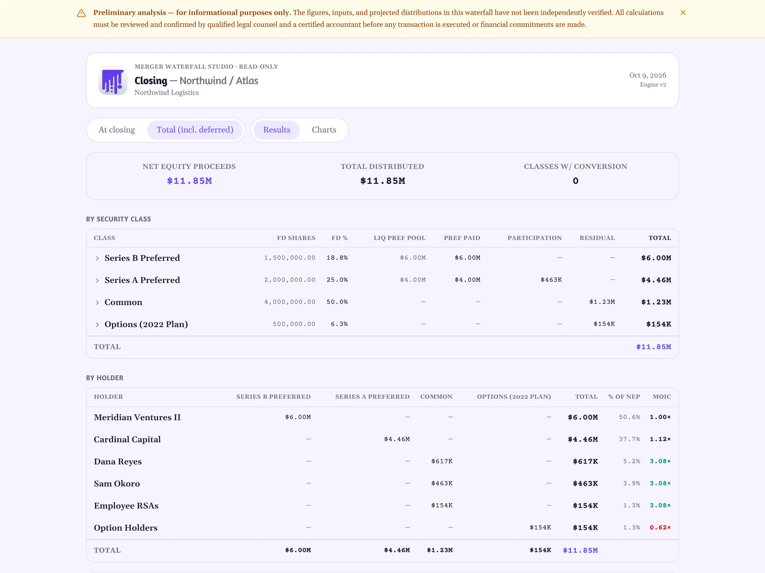Open the Results tab
Image resolution: width=765 pixels, height=573 pixels.
point(277,130)
